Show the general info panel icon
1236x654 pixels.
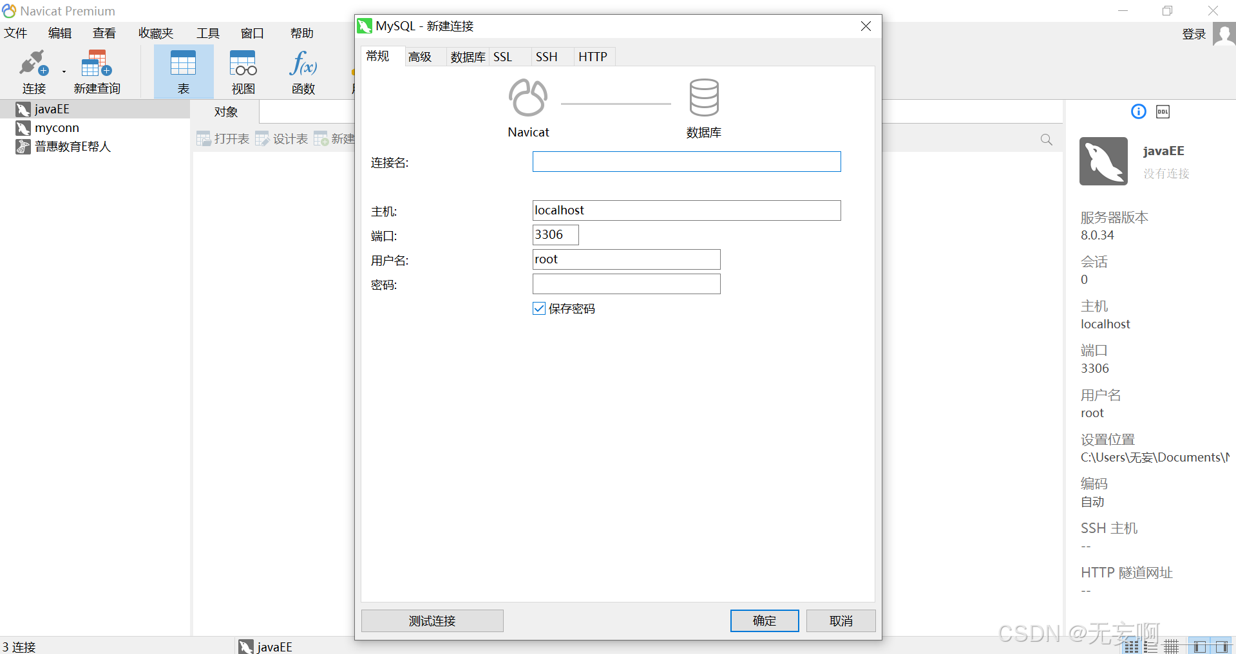(1139, 111)
